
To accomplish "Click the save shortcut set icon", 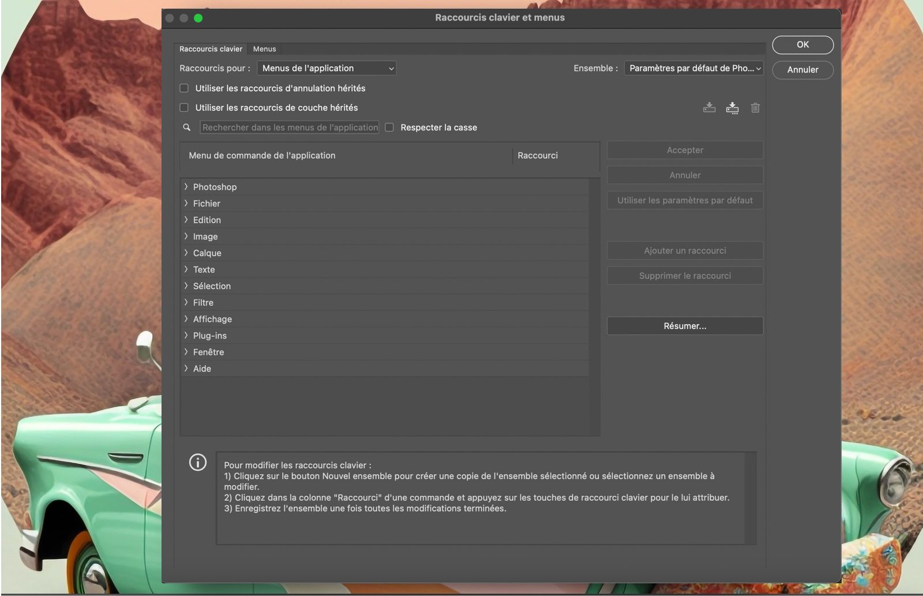I will tap(710, 108).
